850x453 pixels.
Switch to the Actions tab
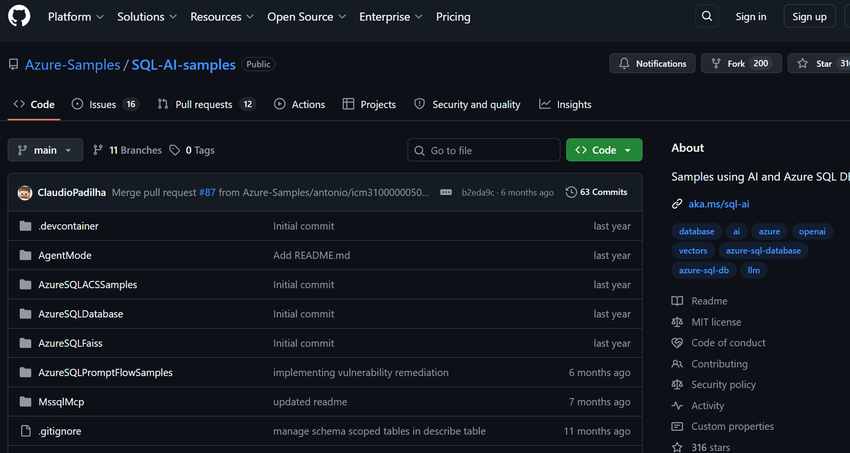point(300,105)
